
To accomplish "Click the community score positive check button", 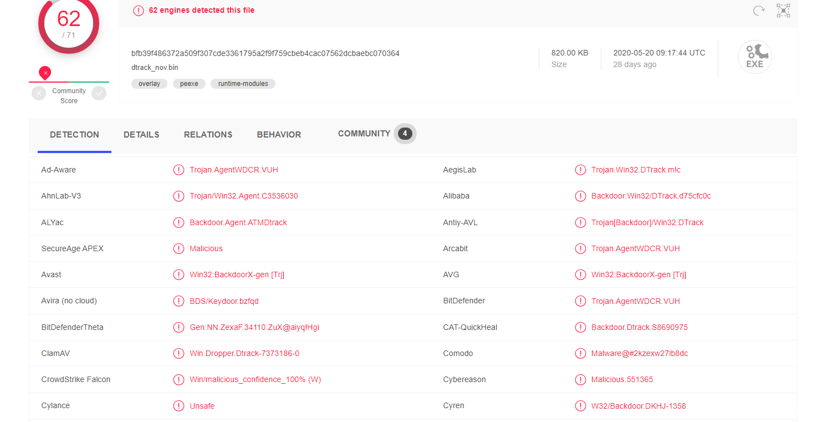I will 99,93.
